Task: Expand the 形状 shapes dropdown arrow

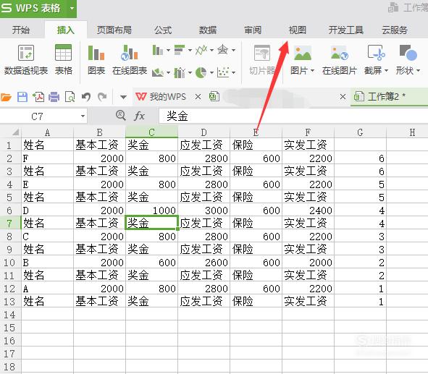Action: pos(418,71)
